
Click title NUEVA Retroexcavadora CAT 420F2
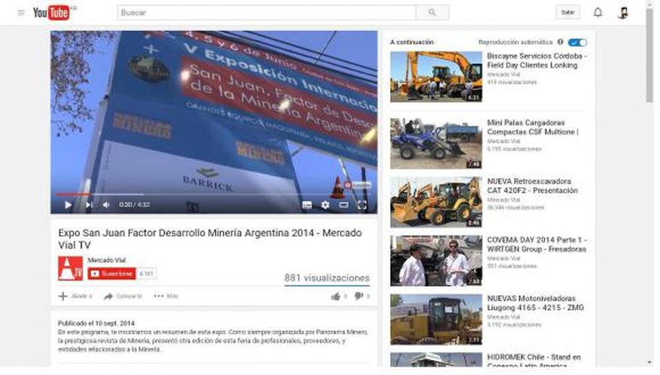533,186
